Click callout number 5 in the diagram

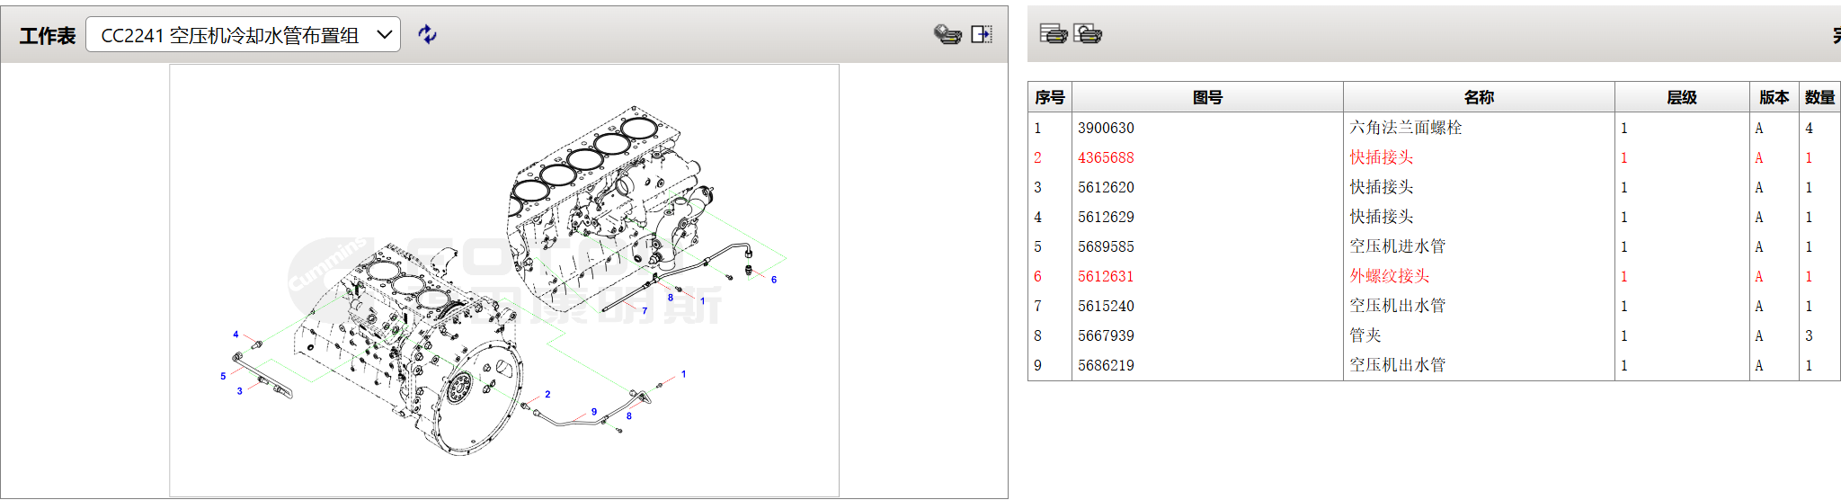(x=223, y=376)
